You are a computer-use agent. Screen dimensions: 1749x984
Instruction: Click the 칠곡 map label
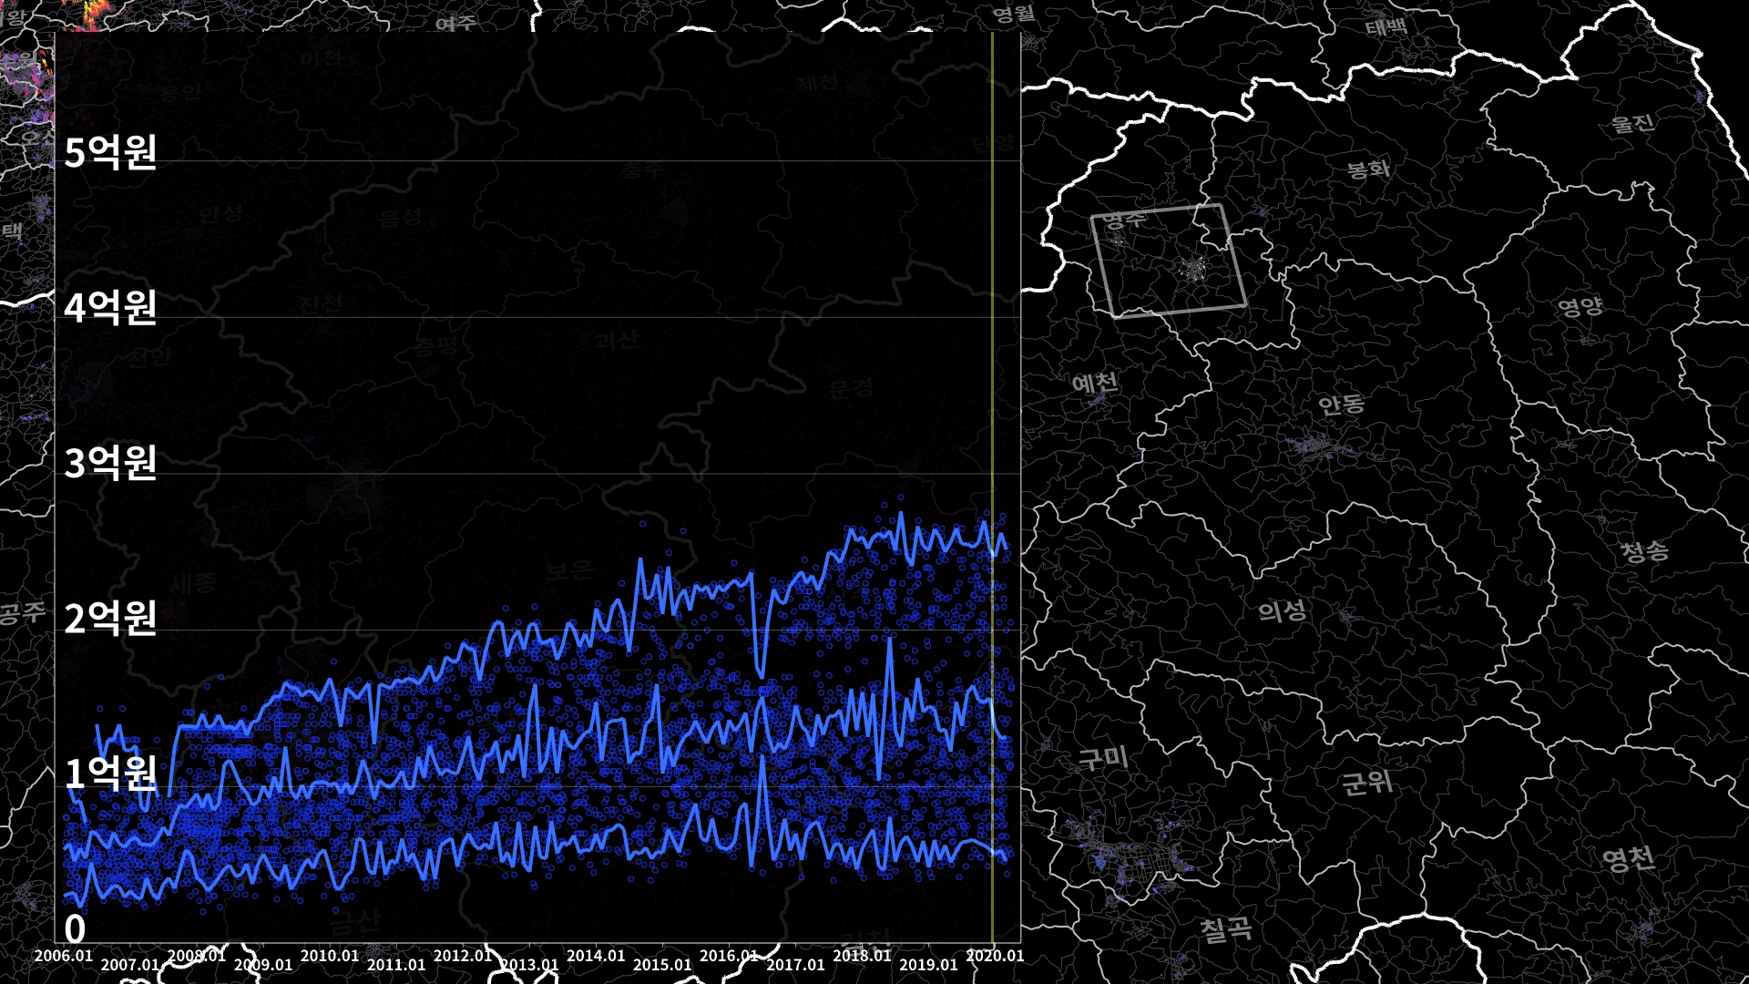pyautogui.click(x=1225, y=930)
